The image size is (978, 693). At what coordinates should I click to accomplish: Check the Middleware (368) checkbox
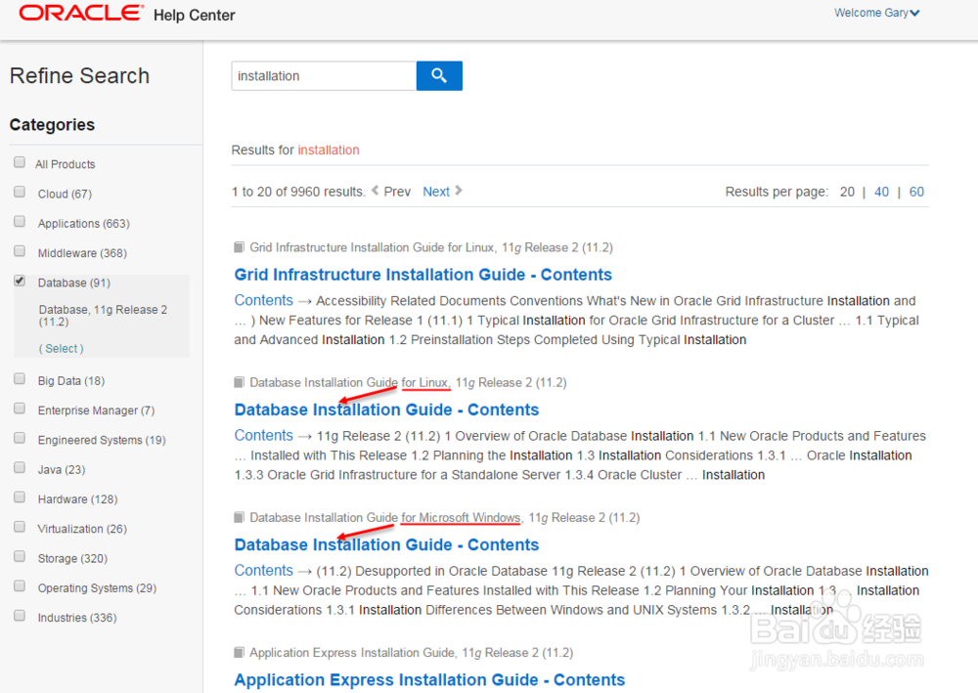point(20,250)
